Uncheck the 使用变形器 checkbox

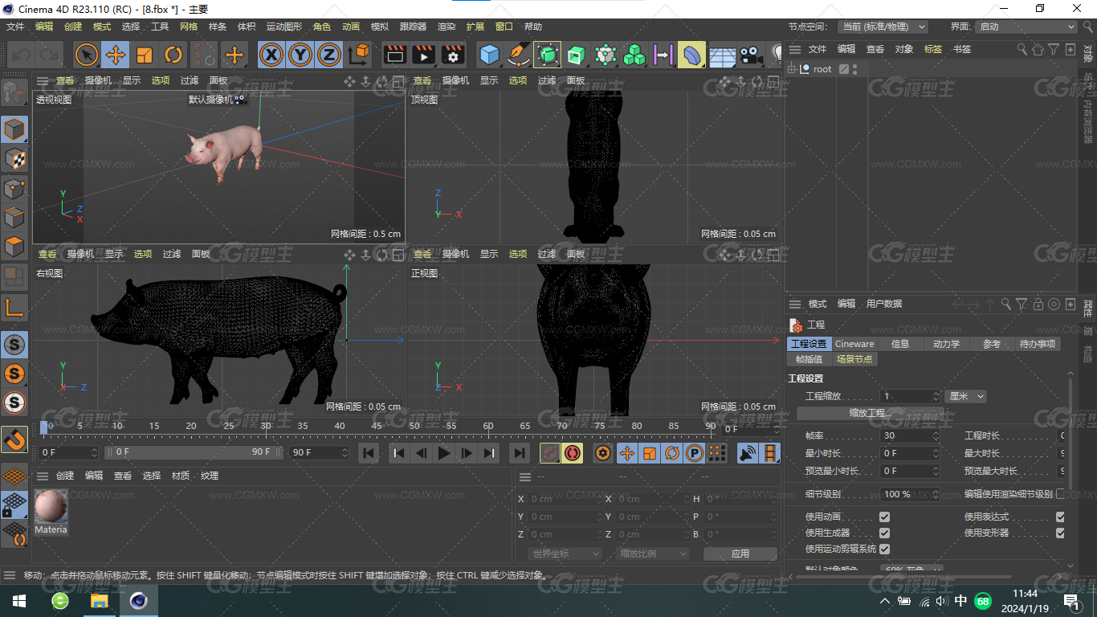pos(1060,533)
